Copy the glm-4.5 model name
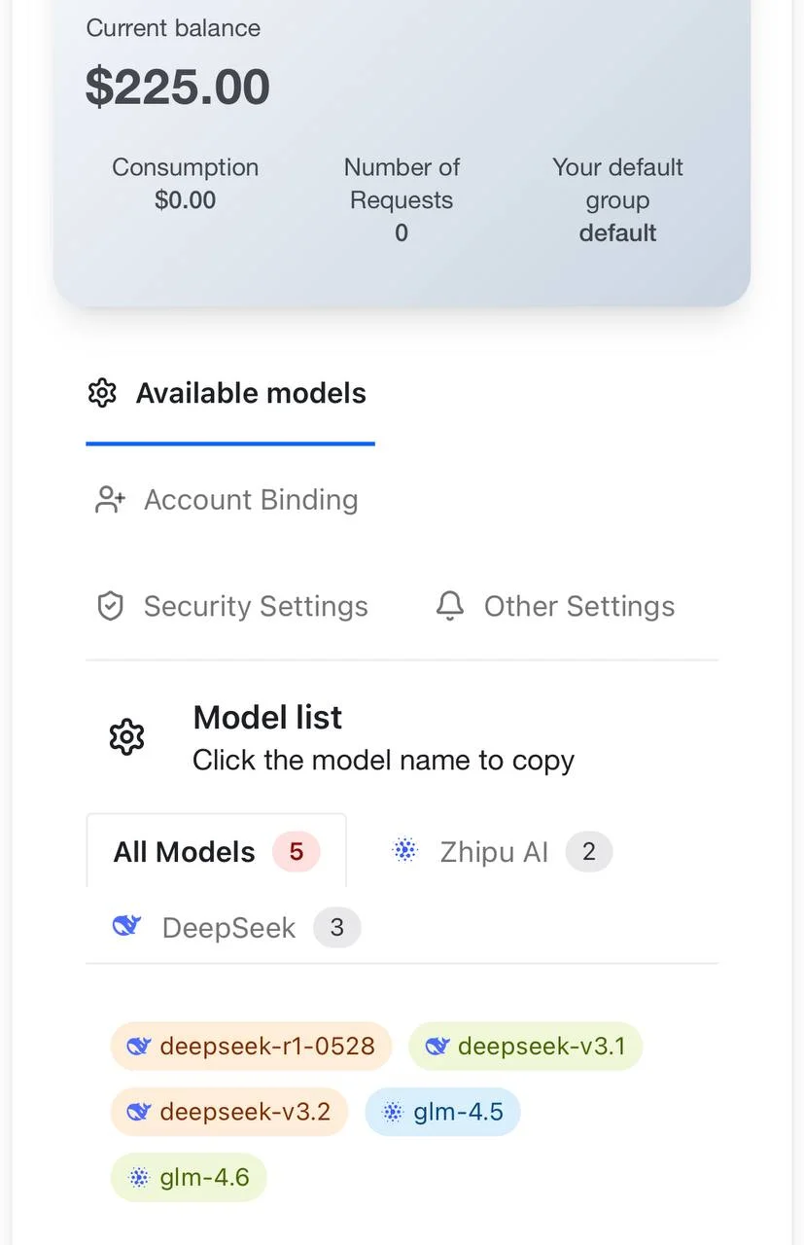Image resolution: width=804 pixels, height=1245 pixels. pyautogui.click(x=458, y=1112)
